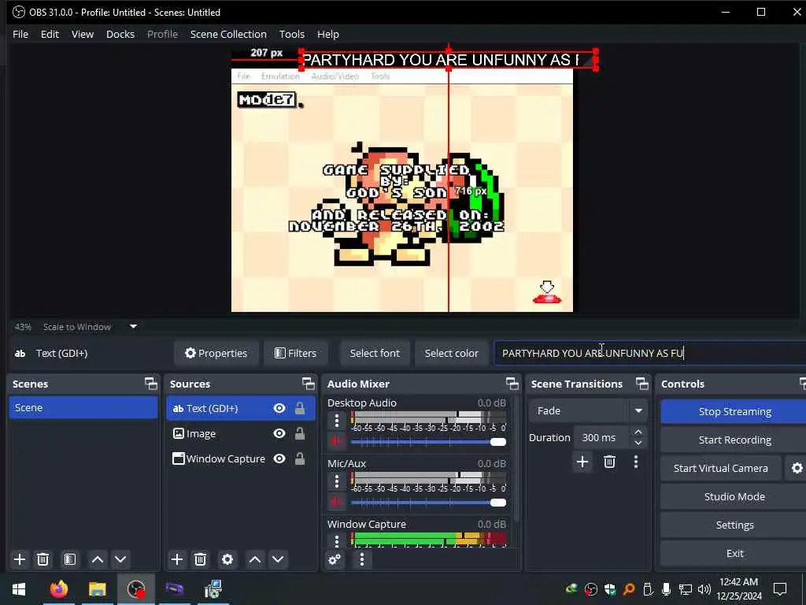
Task: Move scene up with the arrow icon
Action: point(97,559)
